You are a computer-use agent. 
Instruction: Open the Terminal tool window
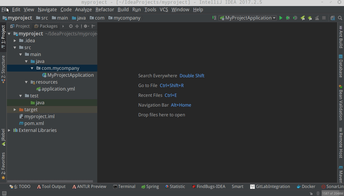click(124, 187)
